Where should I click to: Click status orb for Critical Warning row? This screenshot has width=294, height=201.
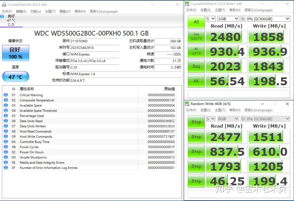tap(6, 95)
